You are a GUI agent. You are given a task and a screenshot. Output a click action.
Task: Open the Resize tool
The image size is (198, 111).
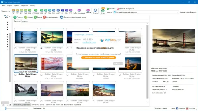point(28,17)
